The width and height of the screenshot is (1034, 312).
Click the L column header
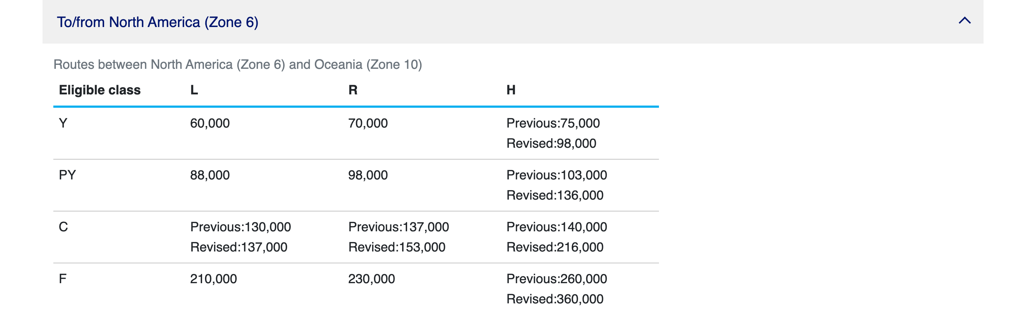coord(194,90)
